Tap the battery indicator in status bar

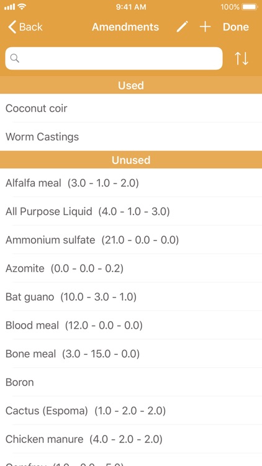pos(249,7)
